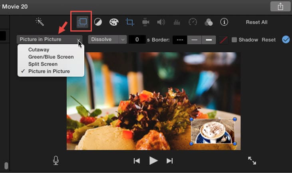Enable the Shadow checkbox

234,40
